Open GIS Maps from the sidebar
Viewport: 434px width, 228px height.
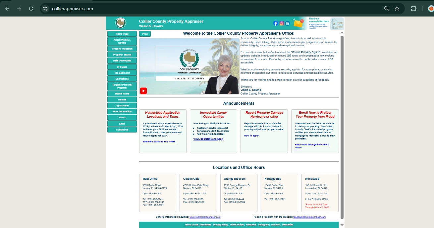pos(122,67)
